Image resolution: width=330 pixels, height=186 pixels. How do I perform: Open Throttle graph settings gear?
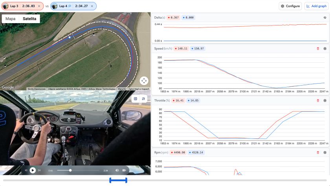(x=325, y=100)
